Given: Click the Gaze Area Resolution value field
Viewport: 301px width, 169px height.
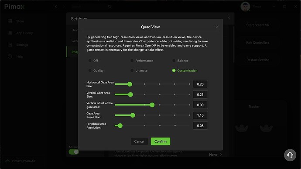Looking at the screenshot, I should point(200,115).
